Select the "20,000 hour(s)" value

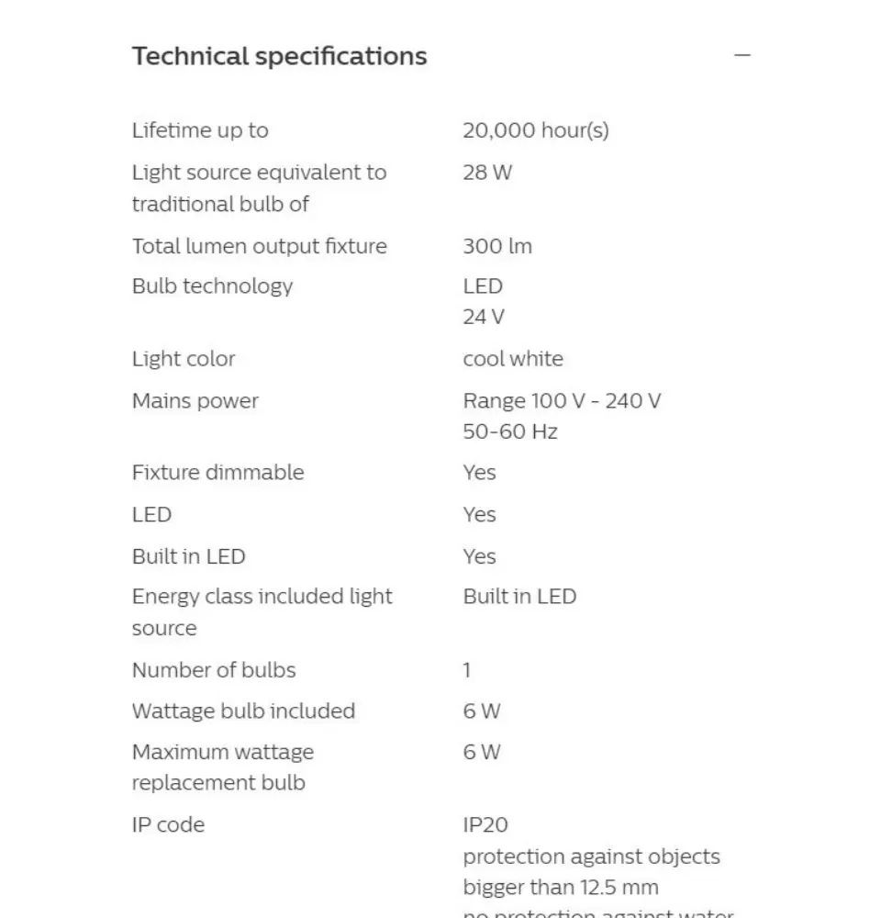pyautogui.click(x=535, y=130)
